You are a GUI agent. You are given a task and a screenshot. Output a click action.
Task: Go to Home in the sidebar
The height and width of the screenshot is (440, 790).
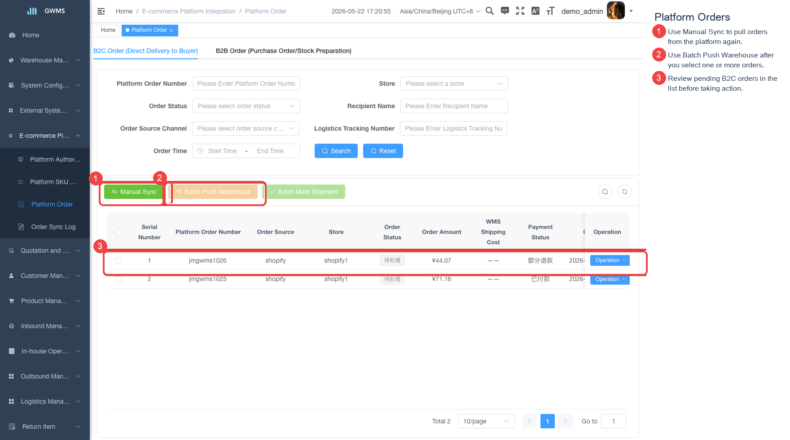(x=45, y=35)
